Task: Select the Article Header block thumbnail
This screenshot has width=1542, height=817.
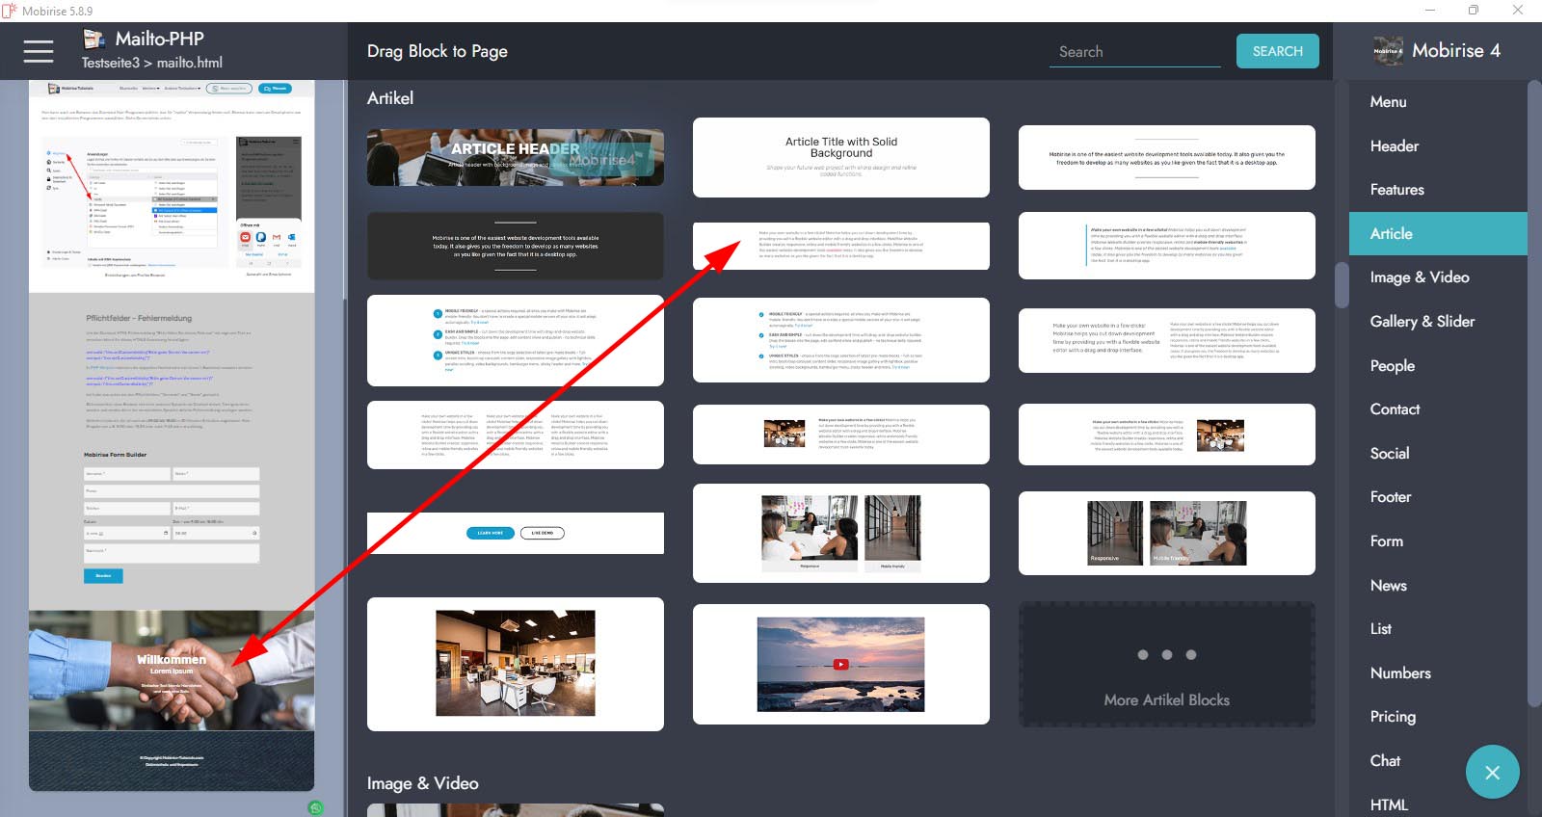Action: [x=515, y=157]
